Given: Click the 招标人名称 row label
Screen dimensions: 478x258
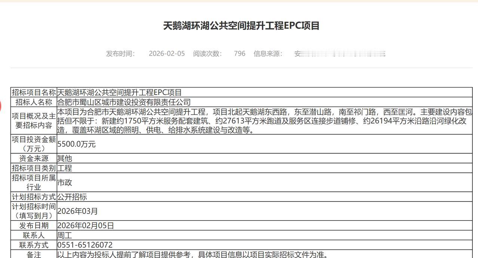Looking at the screenshot, I should coord(33,102).
